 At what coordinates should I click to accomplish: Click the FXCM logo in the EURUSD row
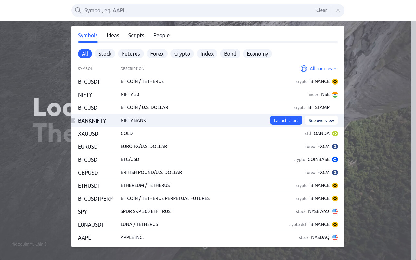tap(335, 147)
